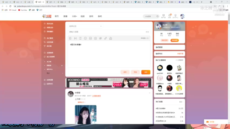The width and height of the screenshot is (230, 129).
Task: Open the Gmail bookmark
Action: click(13, 10)
